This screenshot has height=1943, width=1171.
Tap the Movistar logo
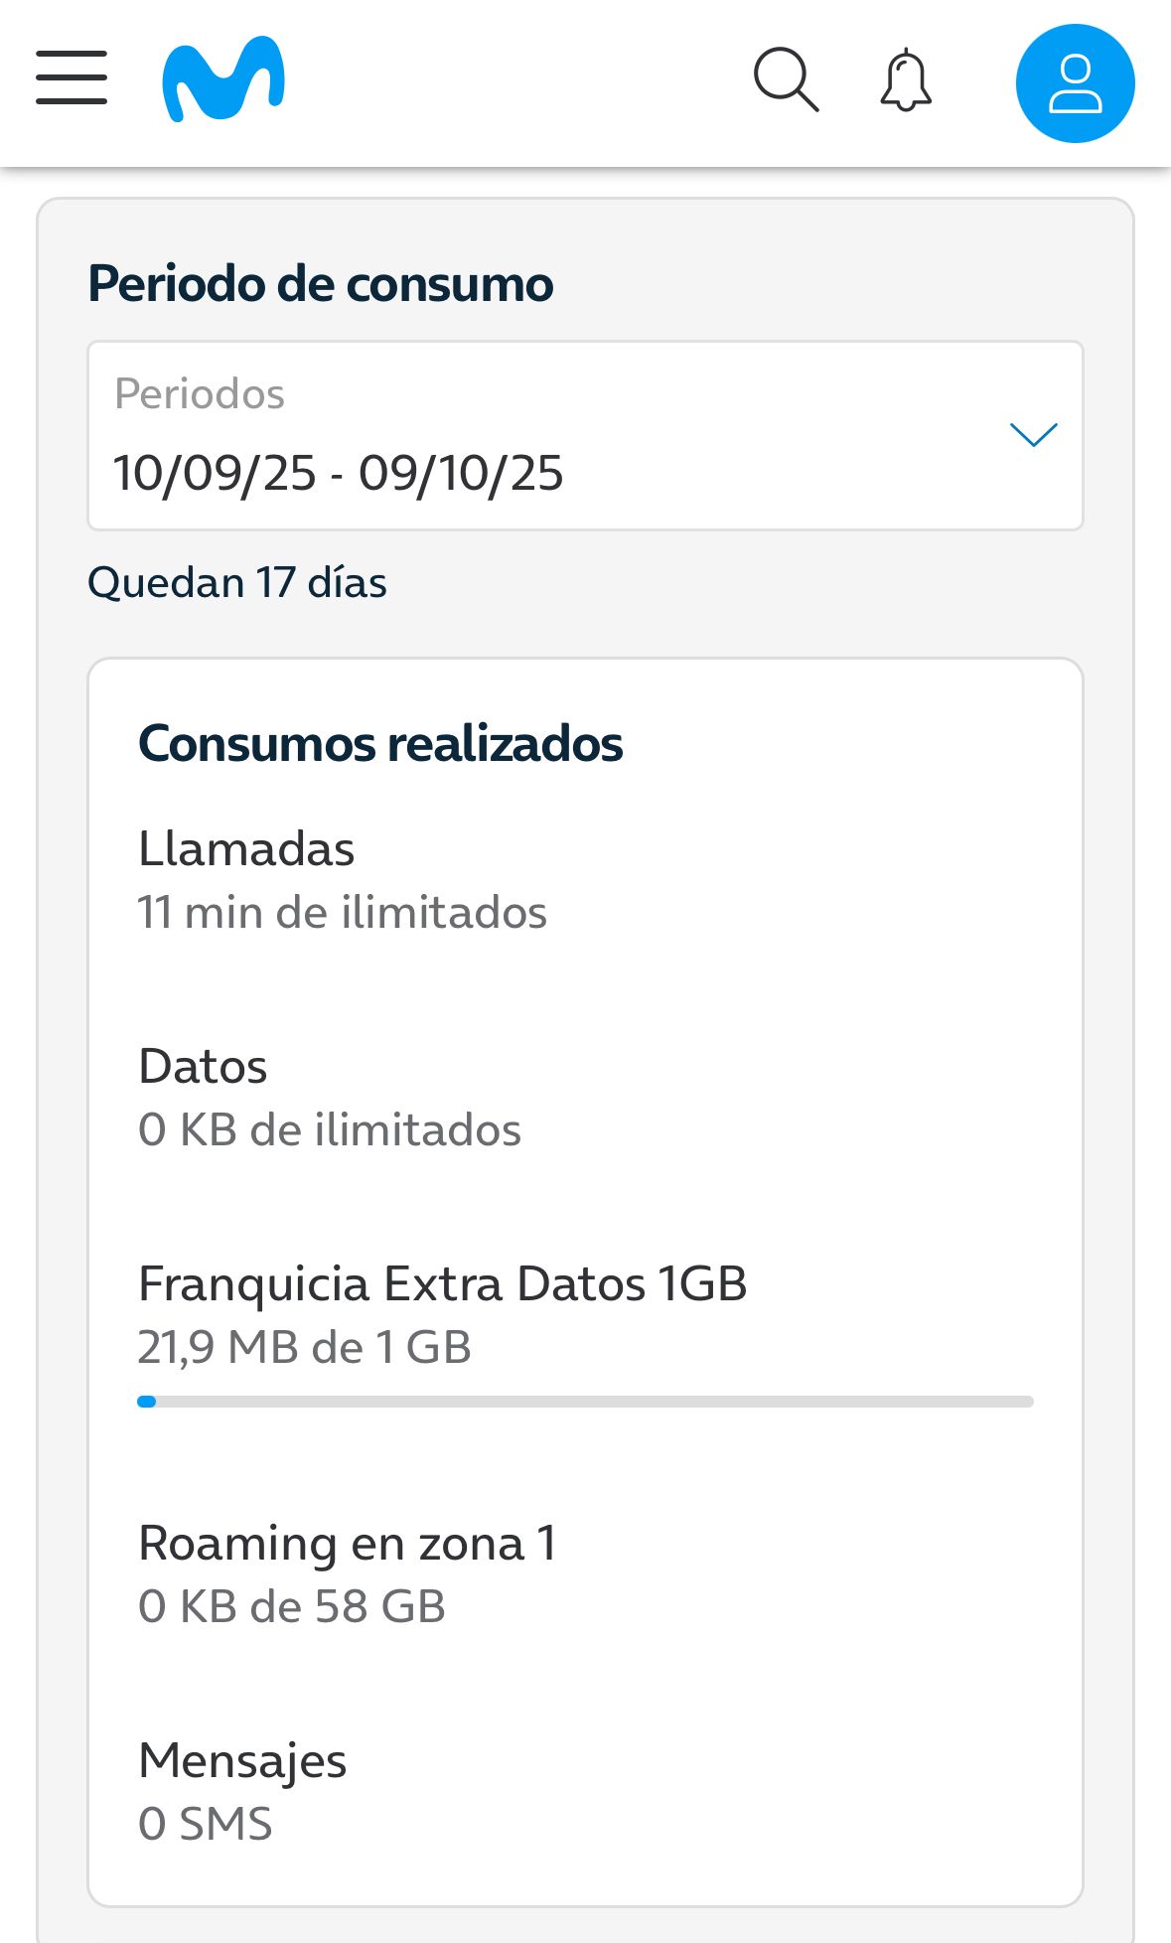point(223,79)
